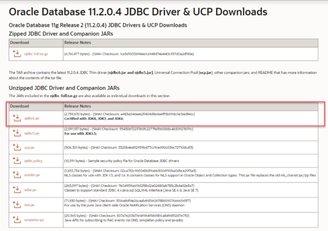Open the xdb6.jar download link

tap(30, 190)
